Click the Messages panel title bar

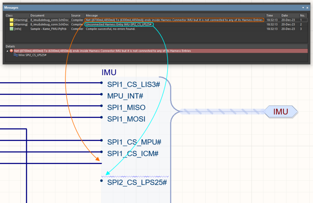point(156,7)
